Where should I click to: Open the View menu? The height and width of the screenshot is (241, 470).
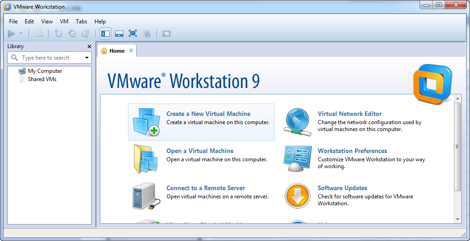tap(47, 22)
